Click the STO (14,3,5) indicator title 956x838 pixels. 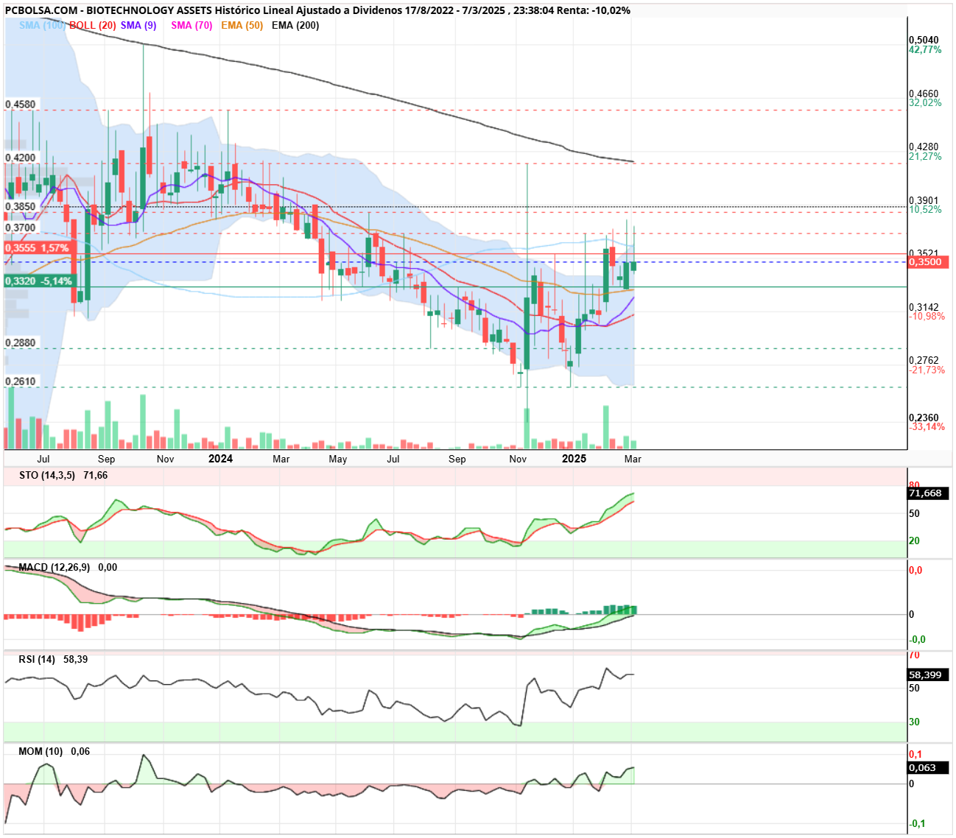(46, 475)
